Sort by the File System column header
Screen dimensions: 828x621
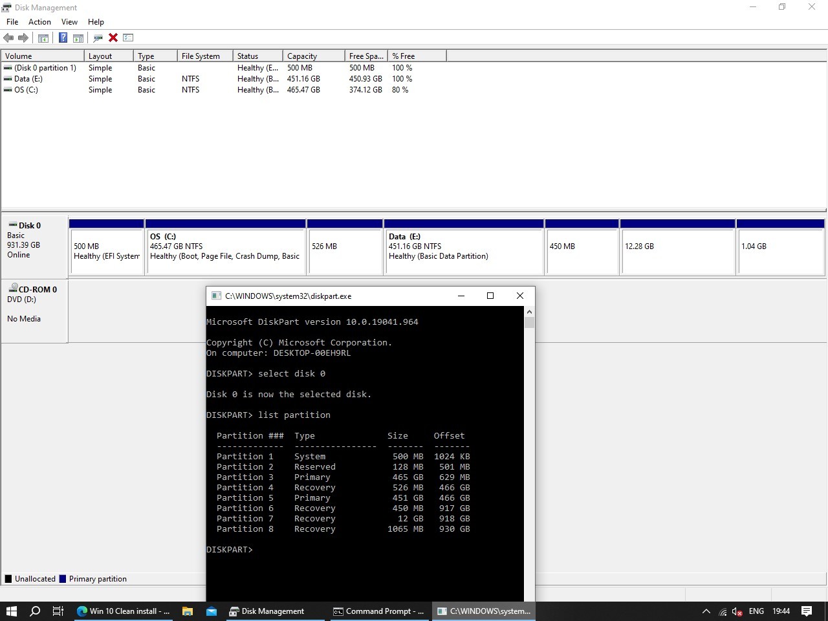coord(205,56)
